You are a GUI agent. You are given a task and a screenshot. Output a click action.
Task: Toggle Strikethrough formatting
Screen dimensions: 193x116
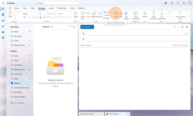[33, 17]
